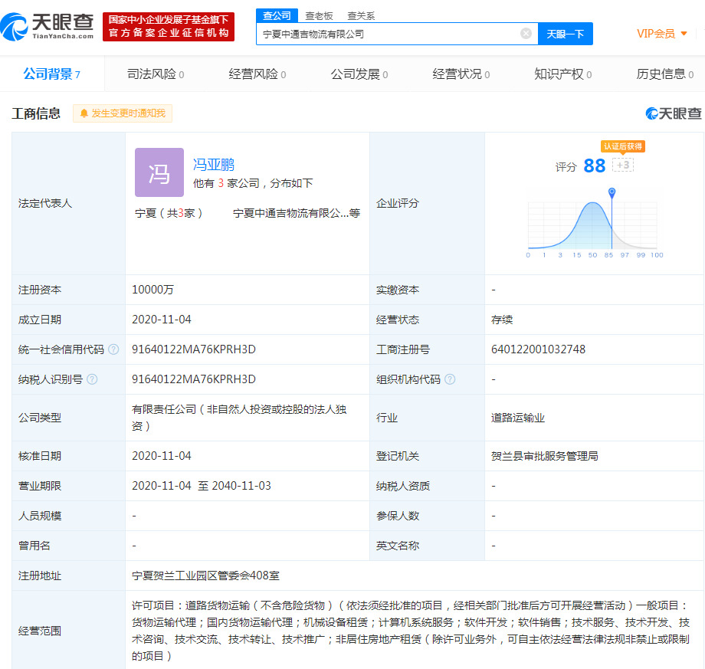705x669 pixels.
Task: Click the purple 冯 avatar thumbnail
Action: click(159, 172)
